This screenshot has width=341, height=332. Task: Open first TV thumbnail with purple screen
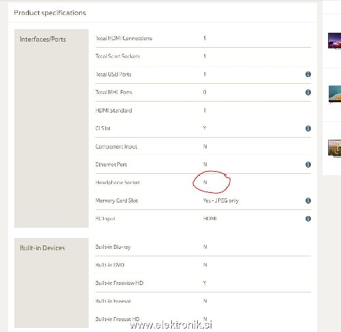[334, 41]
